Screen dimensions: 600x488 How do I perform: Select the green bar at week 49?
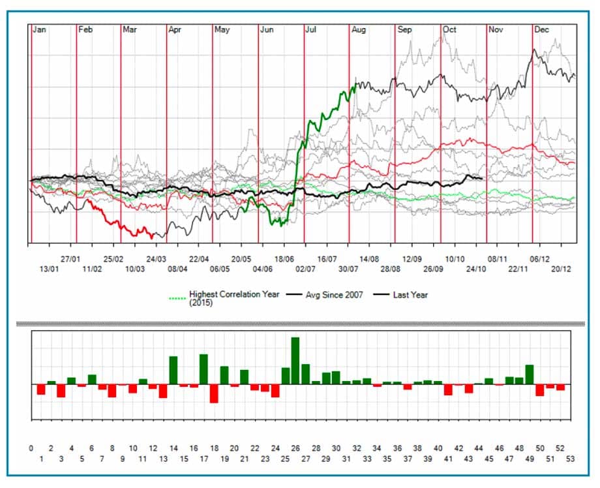tap(530, 374)
